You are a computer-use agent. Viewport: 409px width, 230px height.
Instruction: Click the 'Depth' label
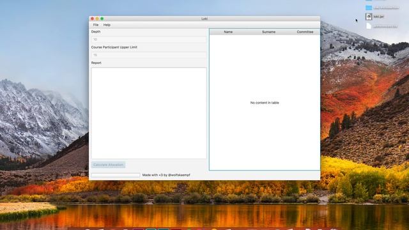coord(96,31)
